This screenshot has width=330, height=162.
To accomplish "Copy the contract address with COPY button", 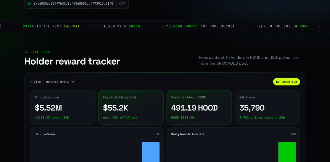I will (x=122, y=4).
